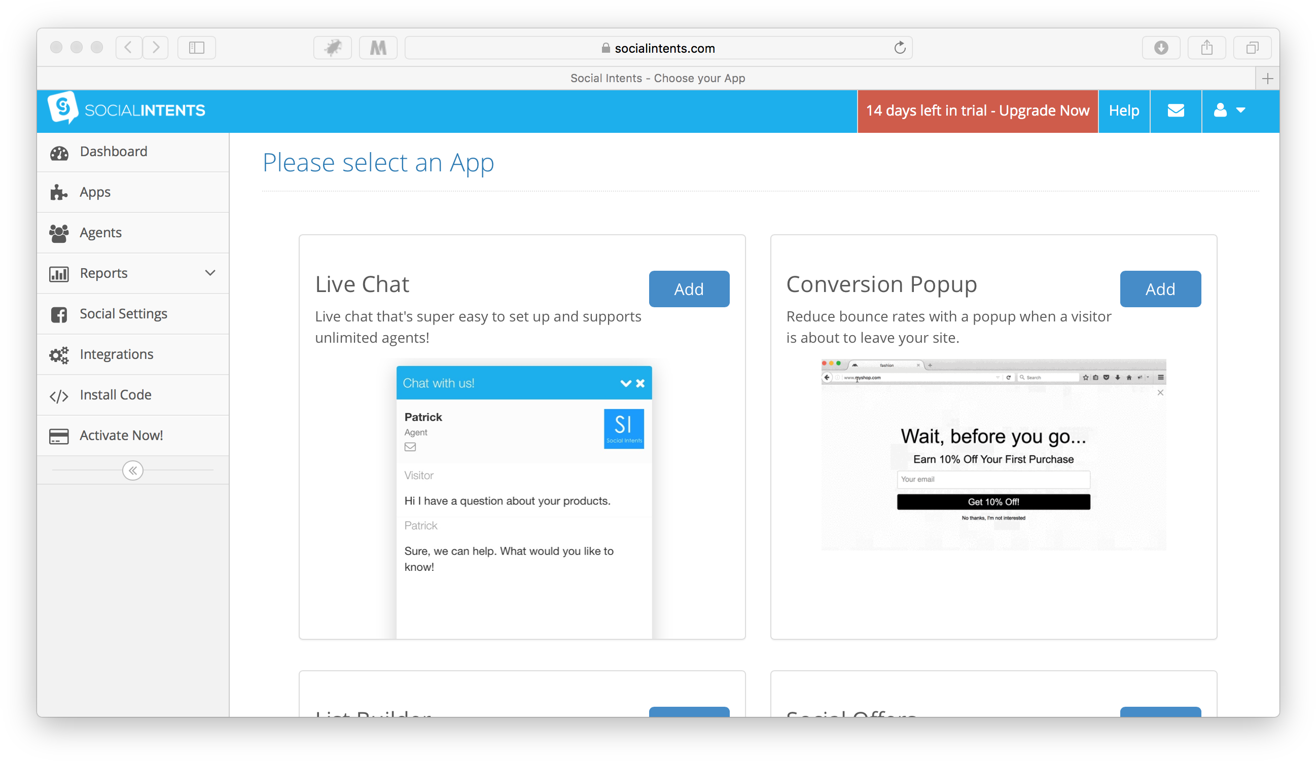Add the Live Chat app

point(689,288)
